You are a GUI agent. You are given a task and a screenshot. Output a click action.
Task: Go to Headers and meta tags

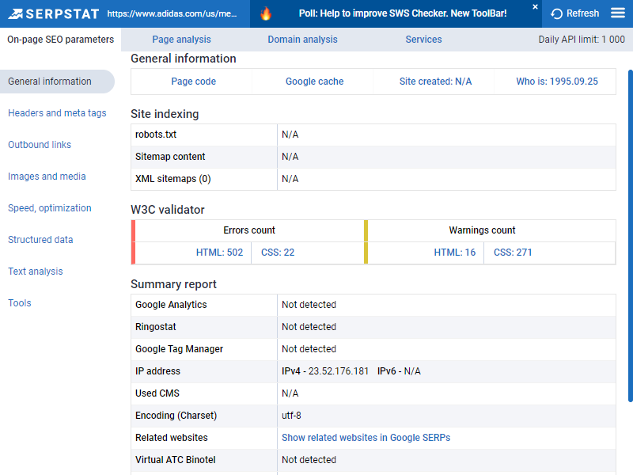coord(57,113)
